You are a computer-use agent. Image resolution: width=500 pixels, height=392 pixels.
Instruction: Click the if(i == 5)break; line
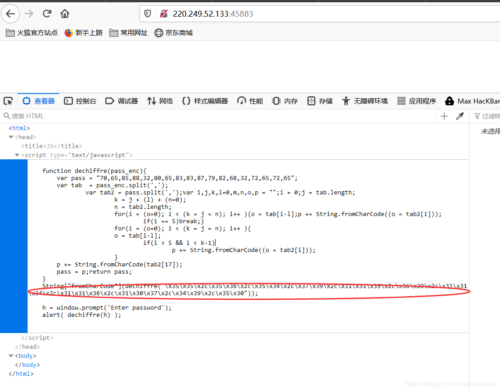(x=173, y=221)
